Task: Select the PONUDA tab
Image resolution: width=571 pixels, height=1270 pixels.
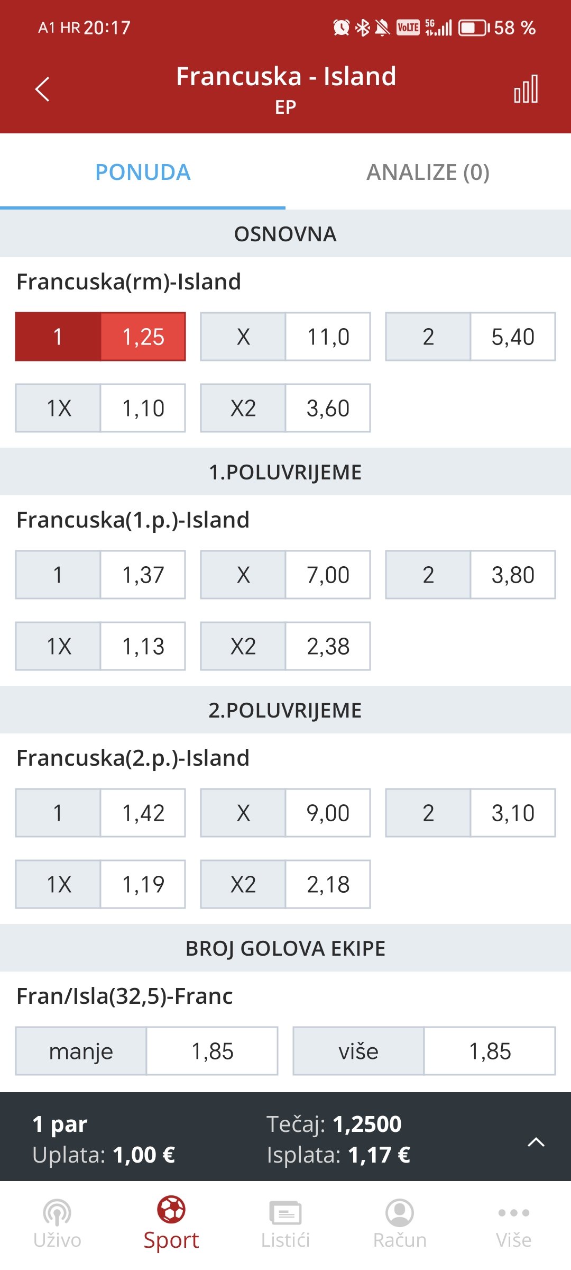Action: tap(143, 172)
